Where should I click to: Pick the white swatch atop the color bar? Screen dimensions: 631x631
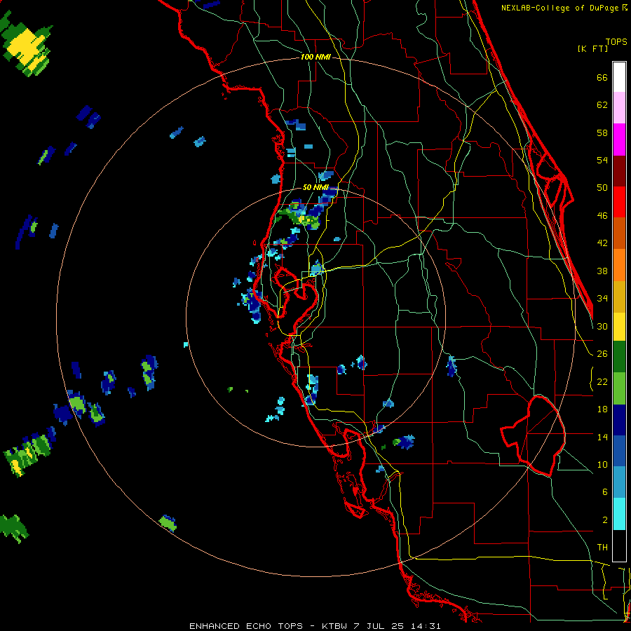click(x=619, y=77)
